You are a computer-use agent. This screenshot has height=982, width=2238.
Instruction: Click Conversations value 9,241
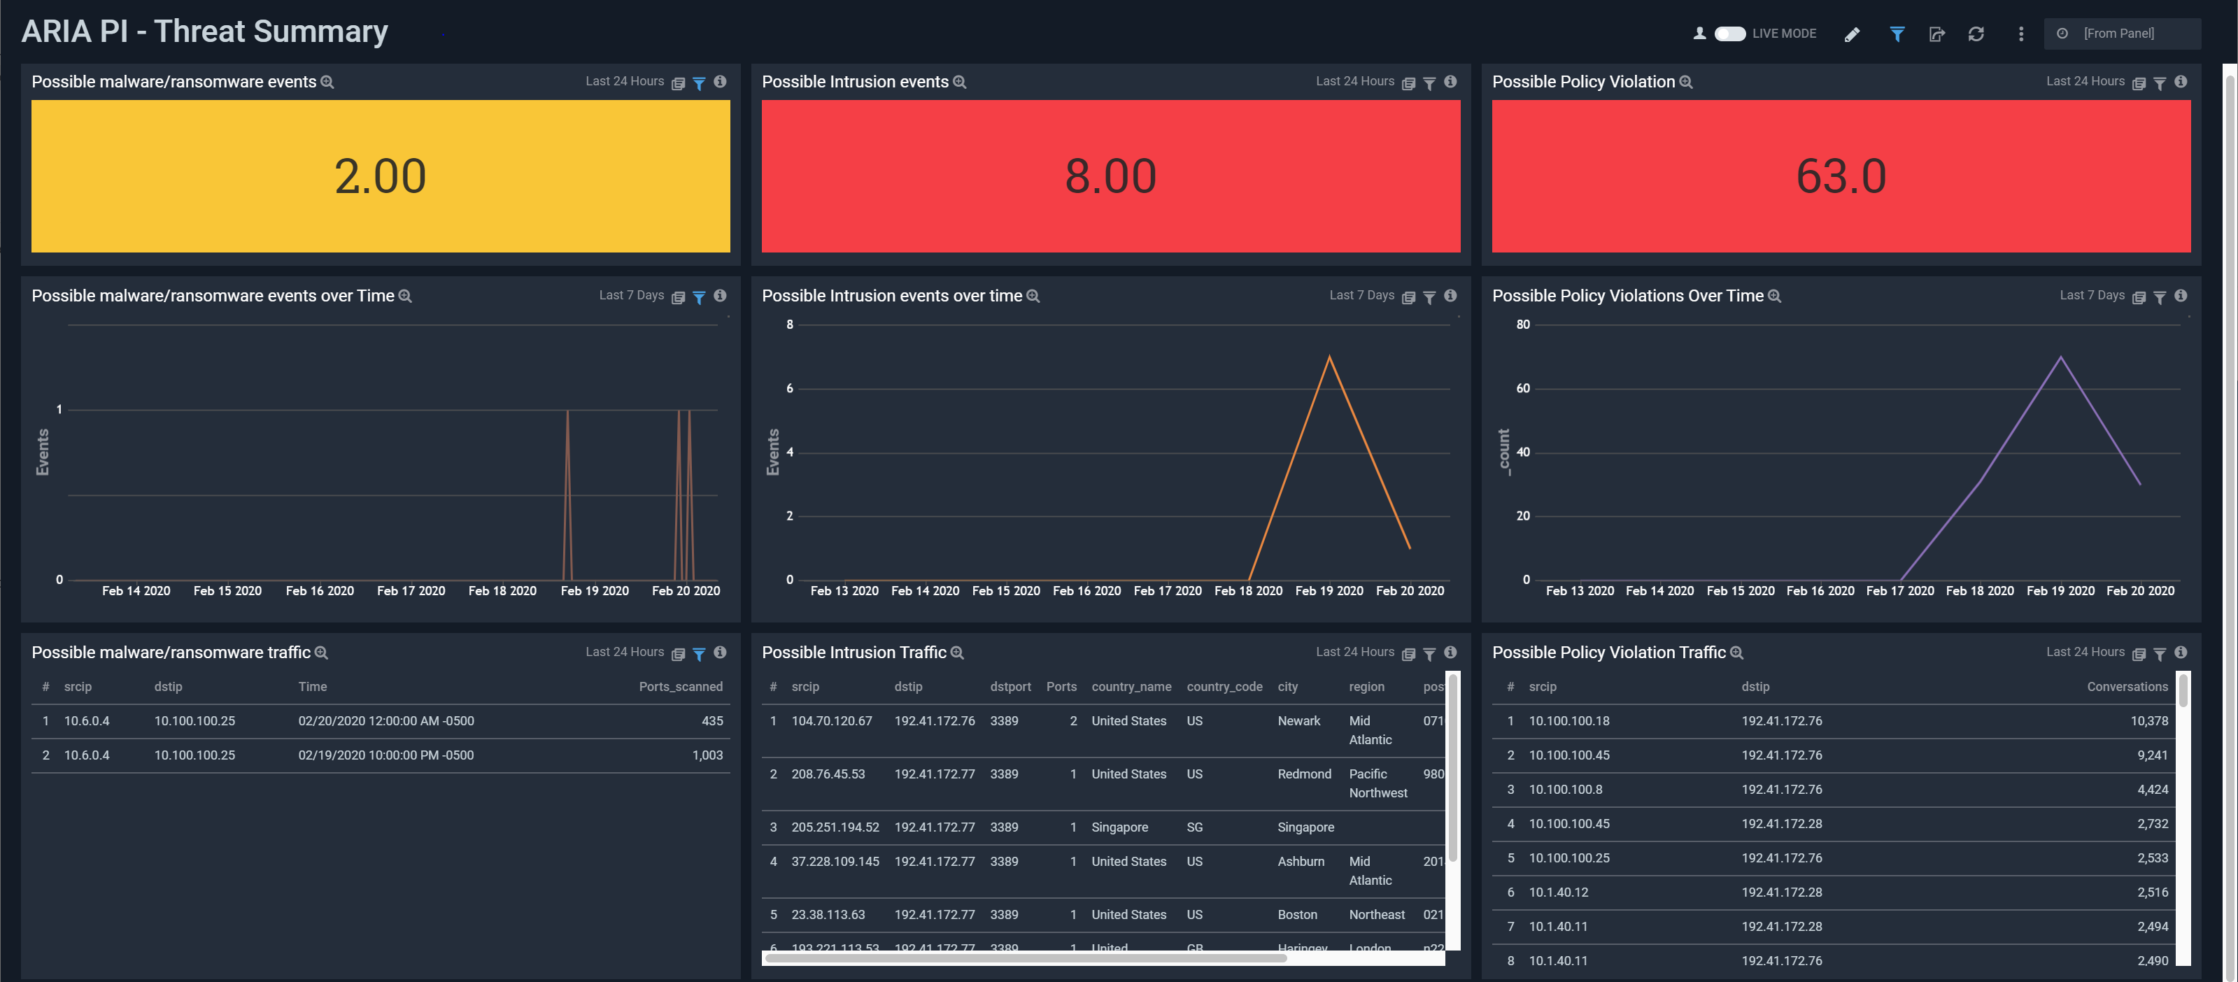coord(2152,755)
